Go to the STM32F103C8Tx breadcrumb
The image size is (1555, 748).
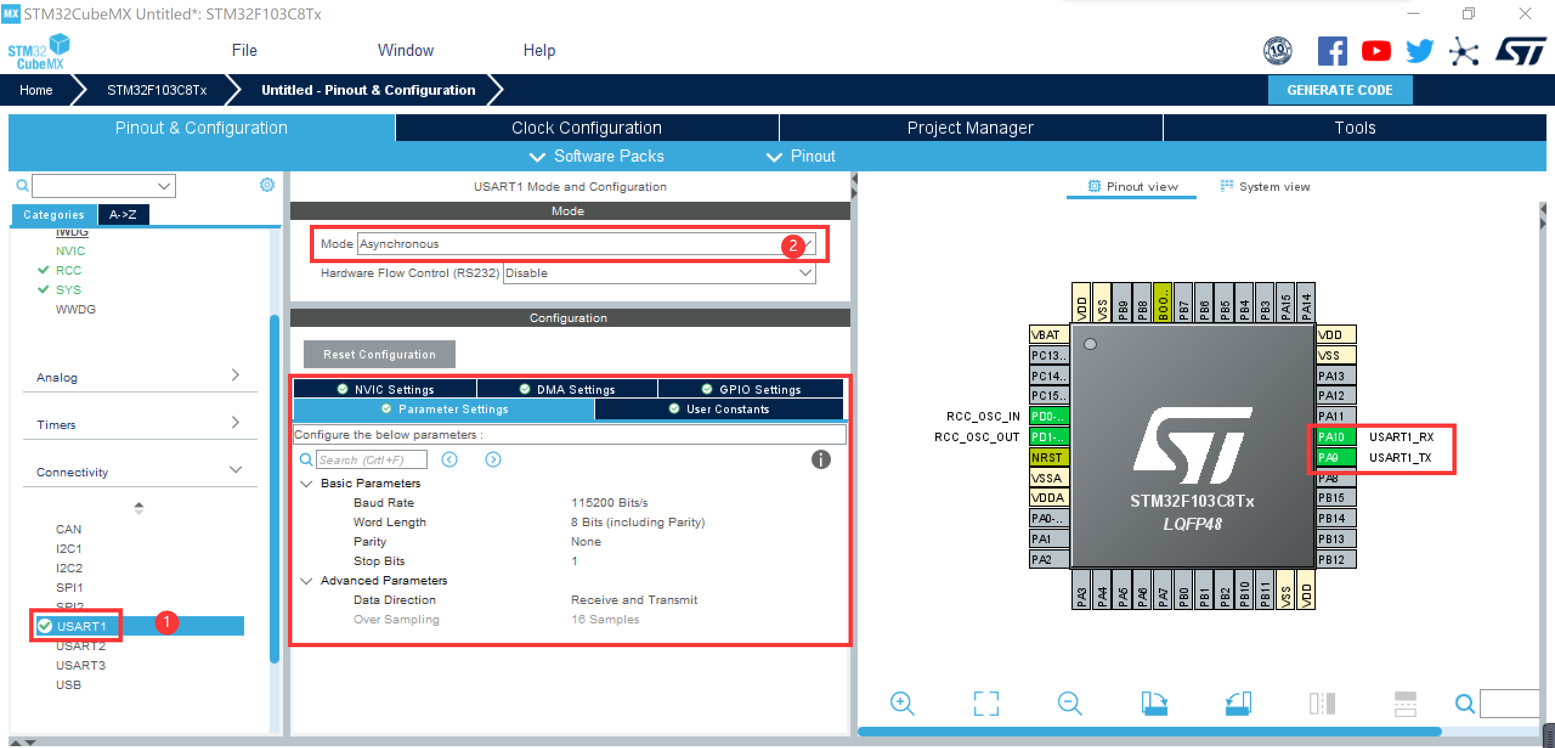157,90
